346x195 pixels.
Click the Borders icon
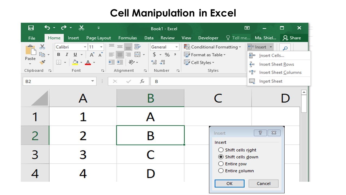click(59, 63)
